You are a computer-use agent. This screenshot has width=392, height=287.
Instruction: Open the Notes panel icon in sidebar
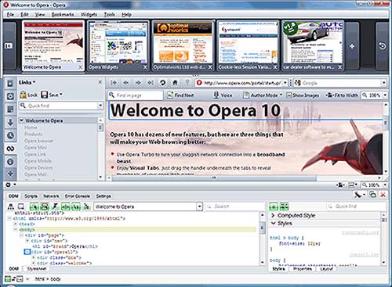tap(10, 109)
